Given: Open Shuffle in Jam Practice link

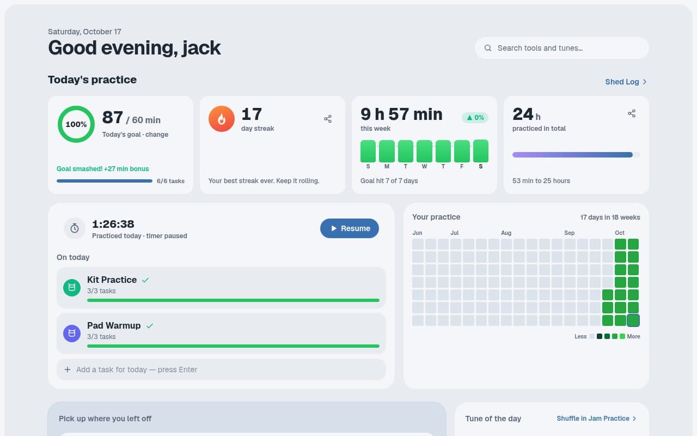Looking at the screenshot, I should pyautogui.click(x=597, y=419).
